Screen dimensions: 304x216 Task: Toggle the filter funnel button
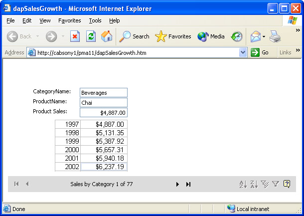pyautogui.click(x=275, y=184)
